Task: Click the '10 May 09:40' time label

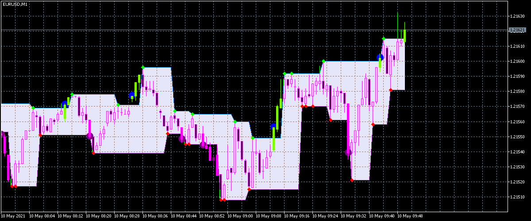Action: (x=382, y=217)
